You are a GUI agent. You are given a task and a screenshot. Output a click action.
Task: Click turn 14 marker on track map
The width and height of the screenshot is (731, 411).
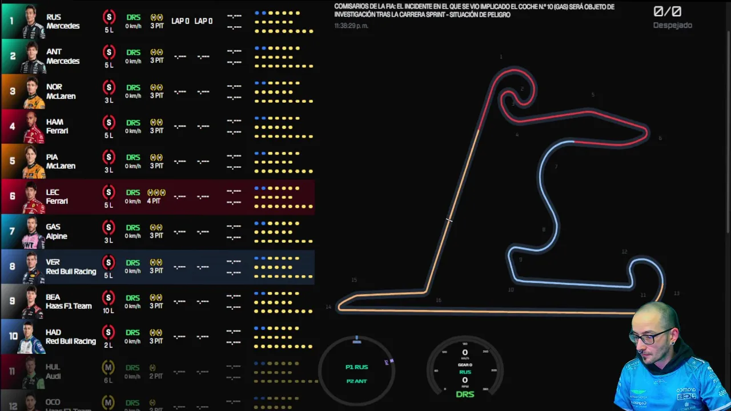coord(328,307)
